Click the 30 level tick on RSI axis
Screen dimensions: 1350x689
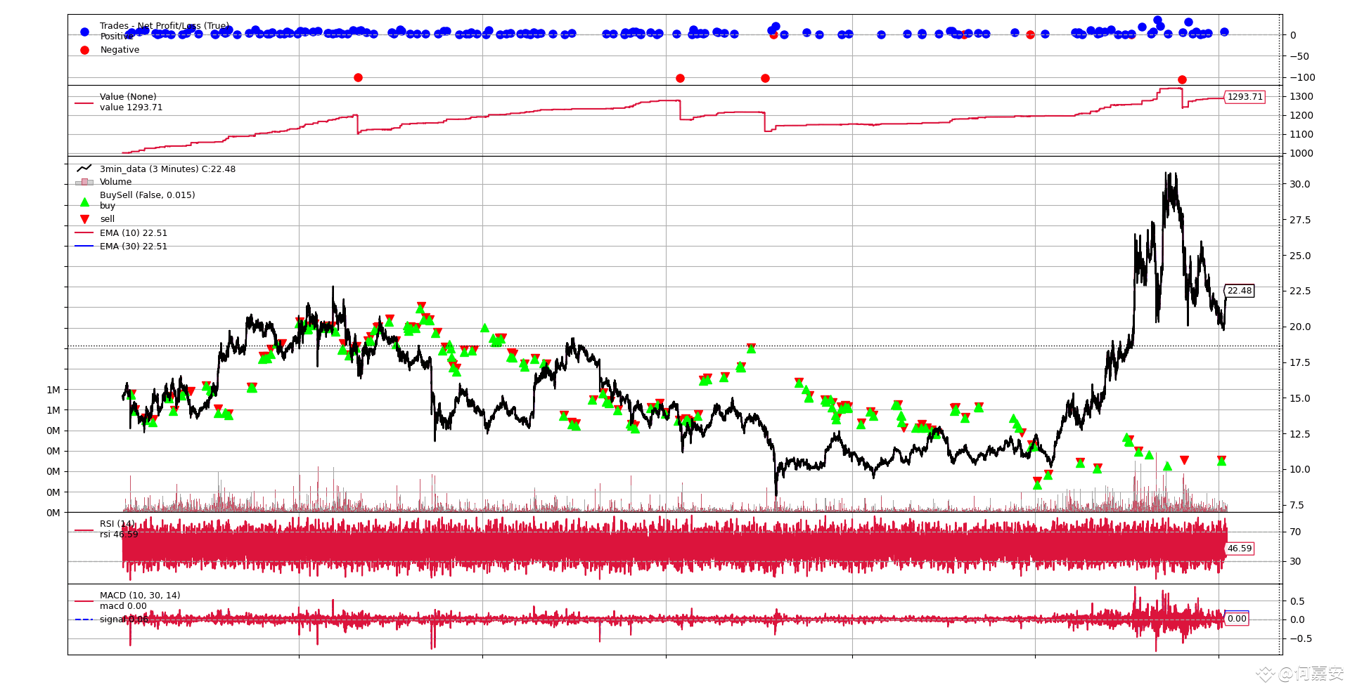[1295, 561]
